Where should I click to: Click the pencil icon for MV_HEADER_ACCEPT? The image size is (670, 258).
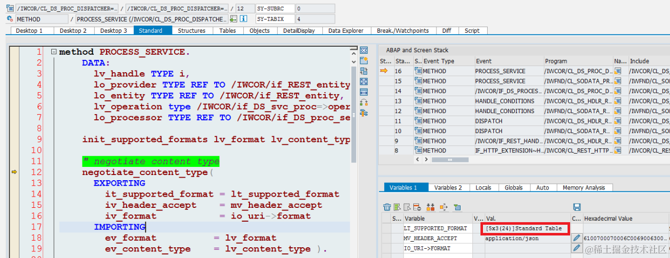point(577,238)
